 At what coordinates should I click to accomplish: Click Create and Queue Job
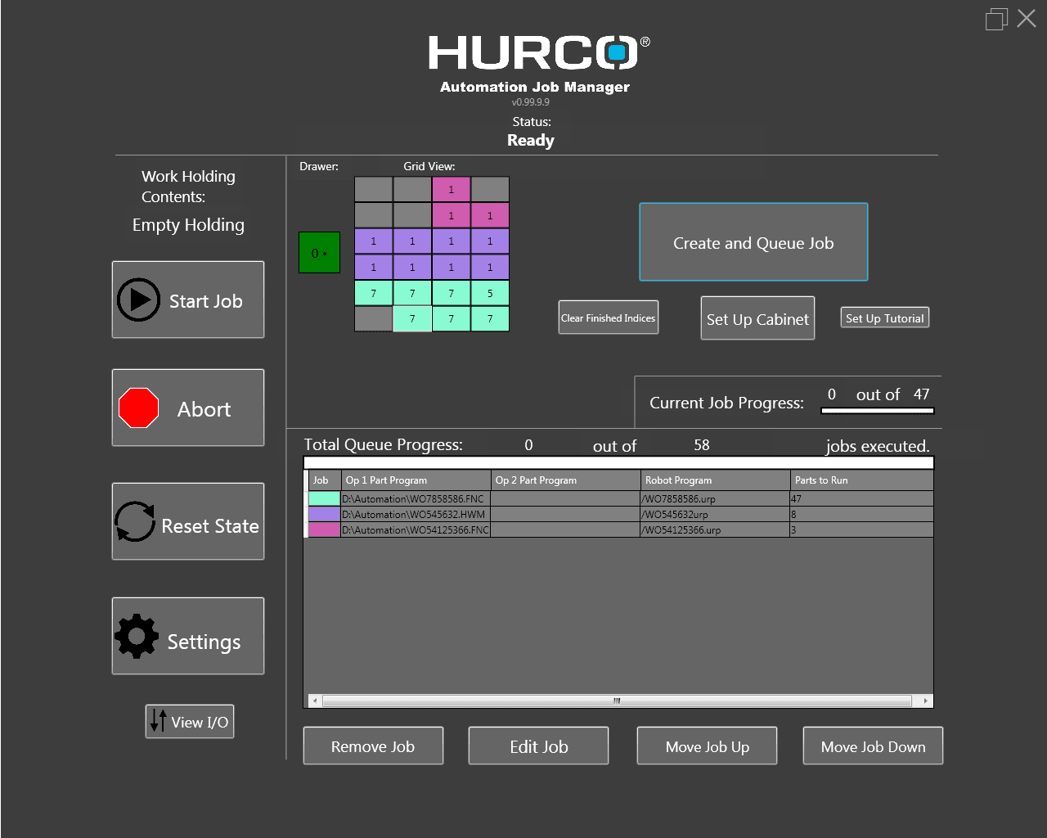tap(753, 242)
